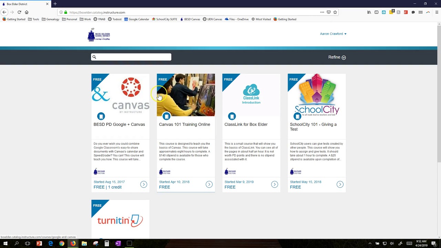Open the Files - OneDrive bookmark
Viewport: 441px width, 248px height.
coord(237,19)
